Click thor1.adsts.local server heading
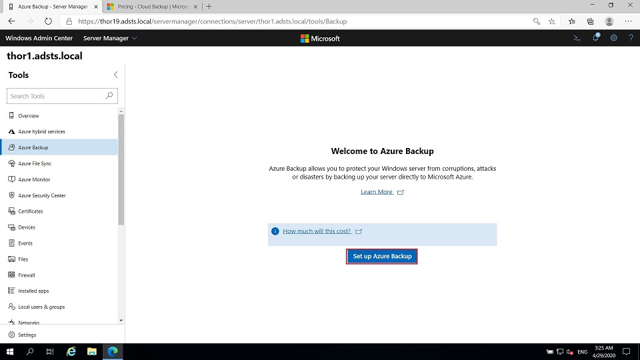 [45, 56]
